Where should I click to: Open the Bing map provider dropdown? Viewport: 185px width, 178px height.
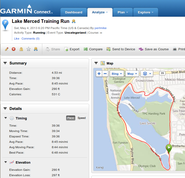pos(117,74)
